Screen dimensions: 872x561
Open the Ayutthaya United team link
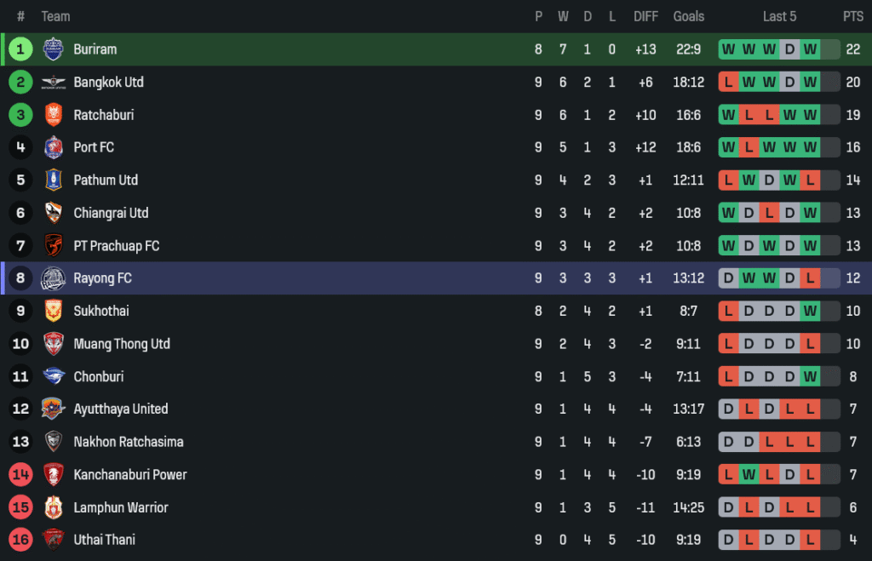click(120, 409)
